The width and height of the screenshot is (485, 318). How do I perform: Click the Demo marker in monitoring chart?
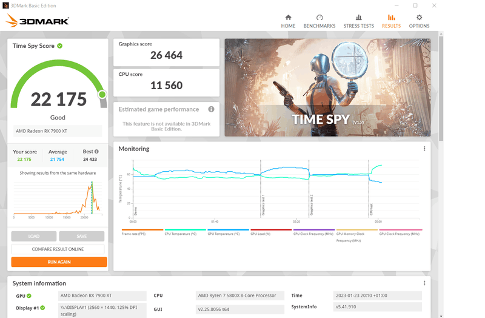[x=135, y=211]
